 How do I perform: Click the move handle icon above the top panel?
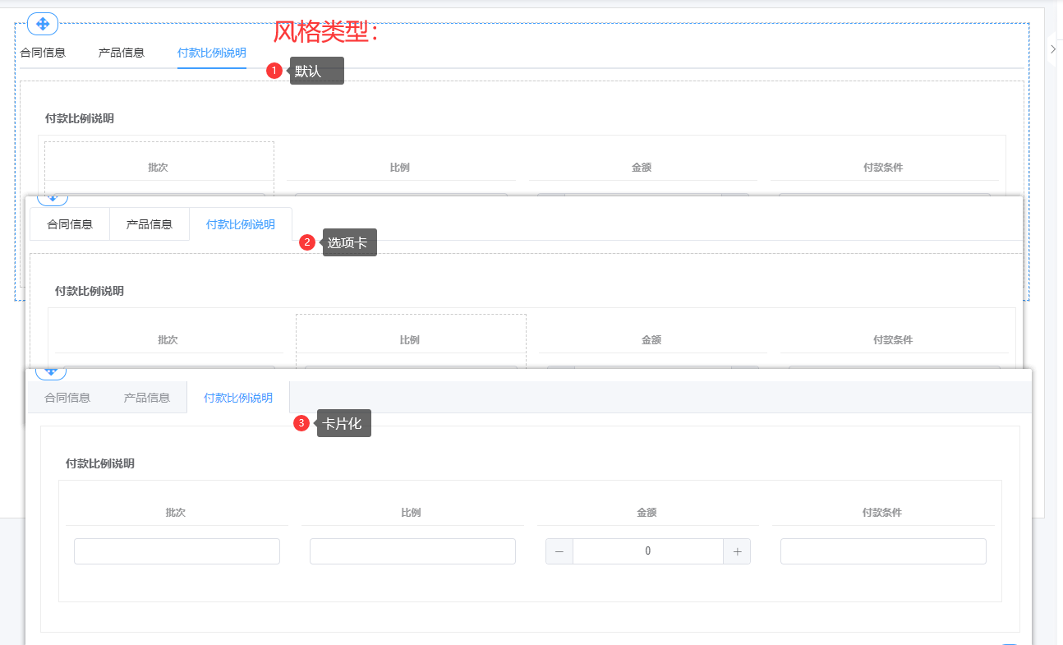[43, 24]
